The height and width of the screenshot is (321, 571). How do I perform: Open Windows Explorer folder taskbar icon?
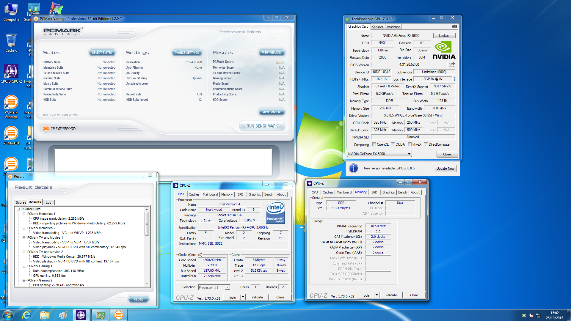45,315
